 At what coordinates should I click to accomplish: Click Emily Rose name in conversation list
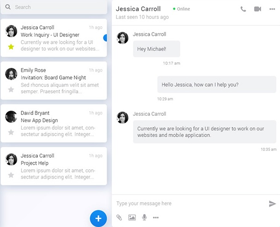coord(33,70)
